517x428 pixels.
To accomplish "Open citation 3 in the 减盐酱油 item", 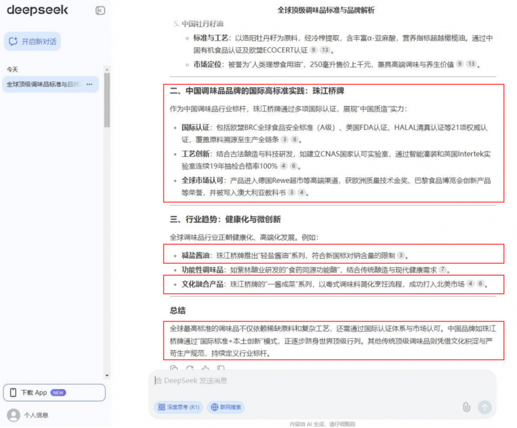I will [401, 255].
